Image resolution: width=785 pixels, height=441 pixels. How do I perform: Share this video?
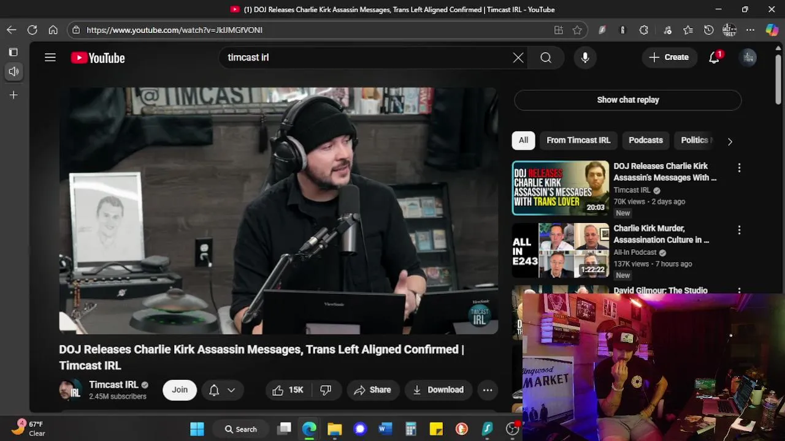373,390
